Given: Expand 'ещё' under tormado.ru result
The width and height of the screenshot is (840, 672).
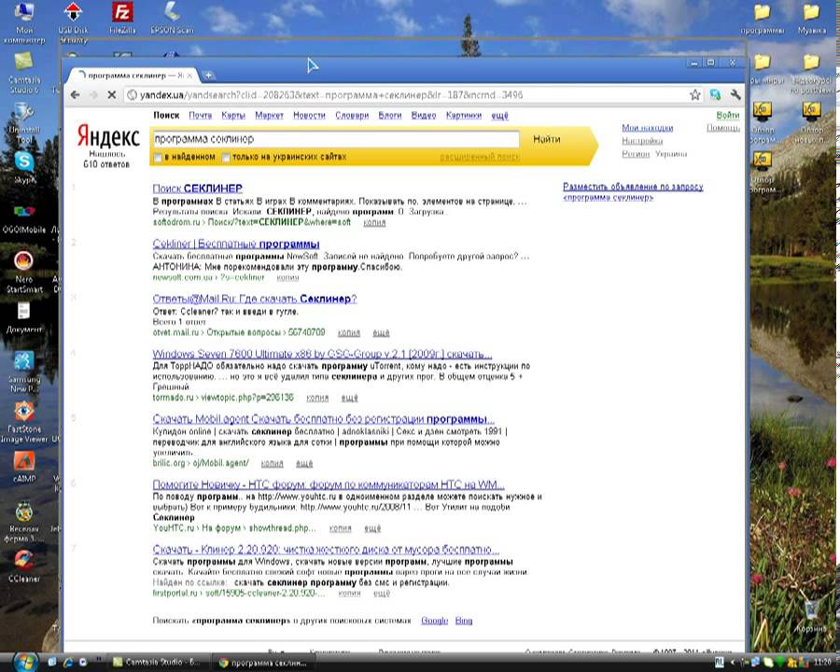Looking at the screenshot, I should pos(349,398).
